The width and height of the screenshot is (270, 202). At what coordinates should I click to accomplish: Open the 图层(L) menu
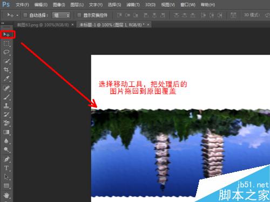(x=77, y=5)
